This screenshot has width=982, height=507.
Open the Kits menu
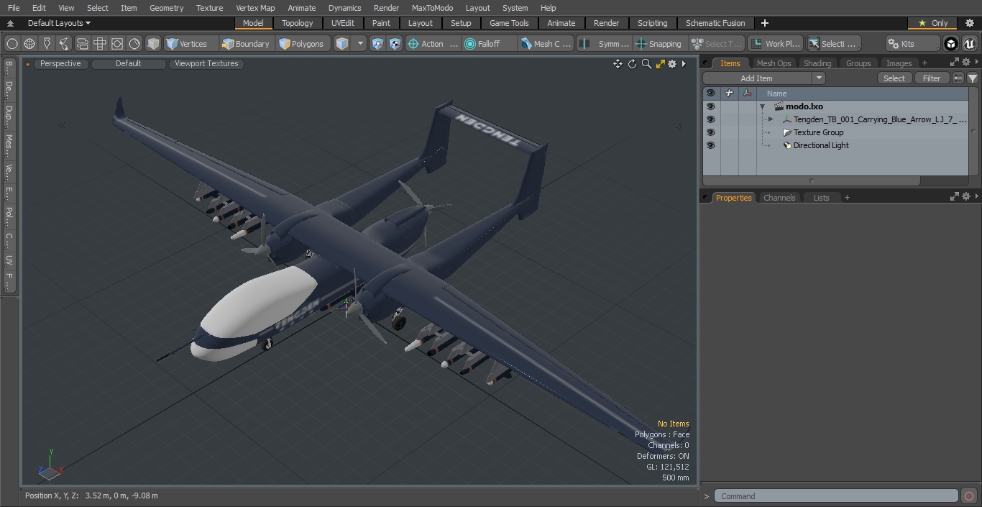(x=912, y=44)
